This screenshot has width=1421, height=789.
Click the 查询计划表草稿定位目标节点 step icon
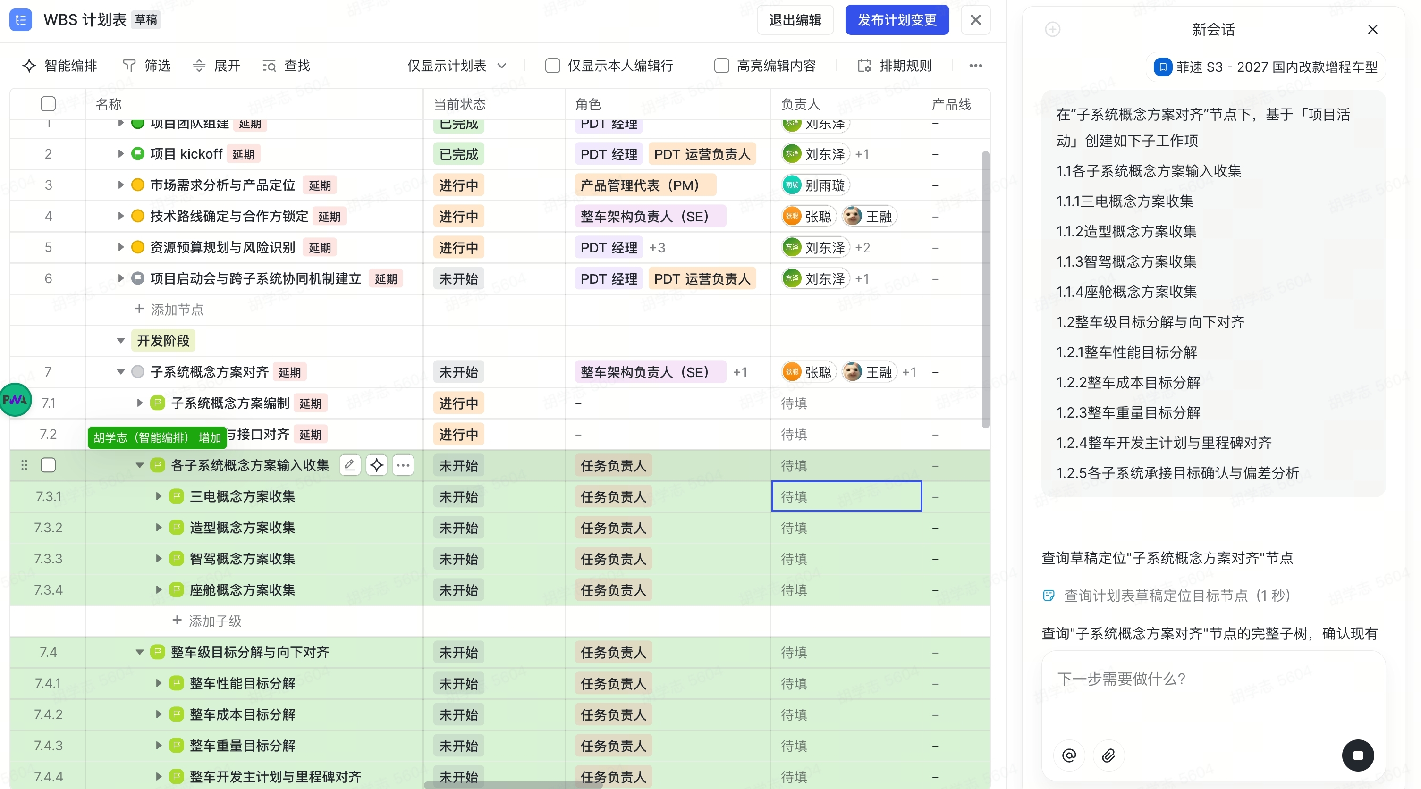pos(1049,596)
